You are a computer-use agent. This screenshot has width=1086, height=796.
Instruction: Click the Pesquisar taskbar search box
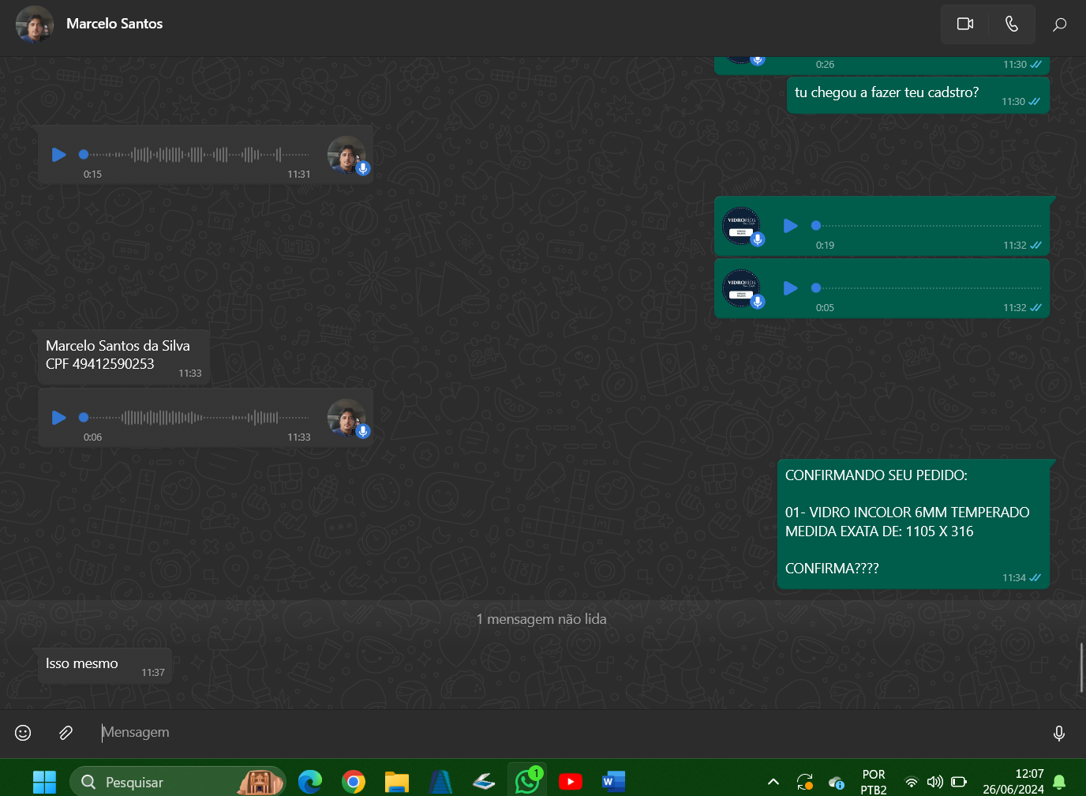click(x=178, y=782)
